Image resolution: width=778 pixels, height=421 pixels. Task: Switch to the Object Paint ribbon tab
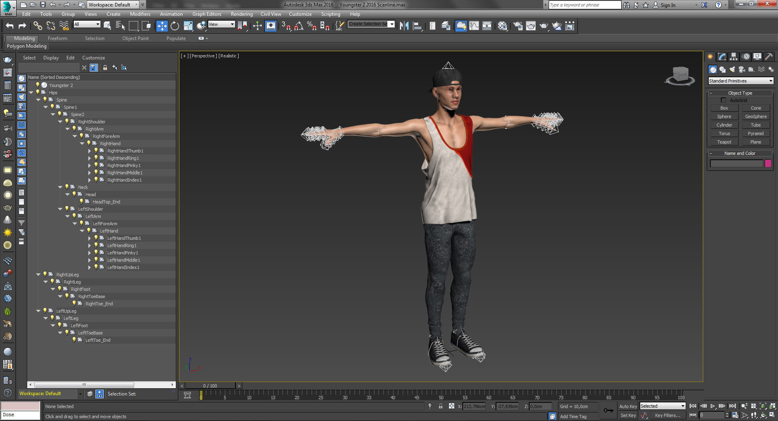135,38
